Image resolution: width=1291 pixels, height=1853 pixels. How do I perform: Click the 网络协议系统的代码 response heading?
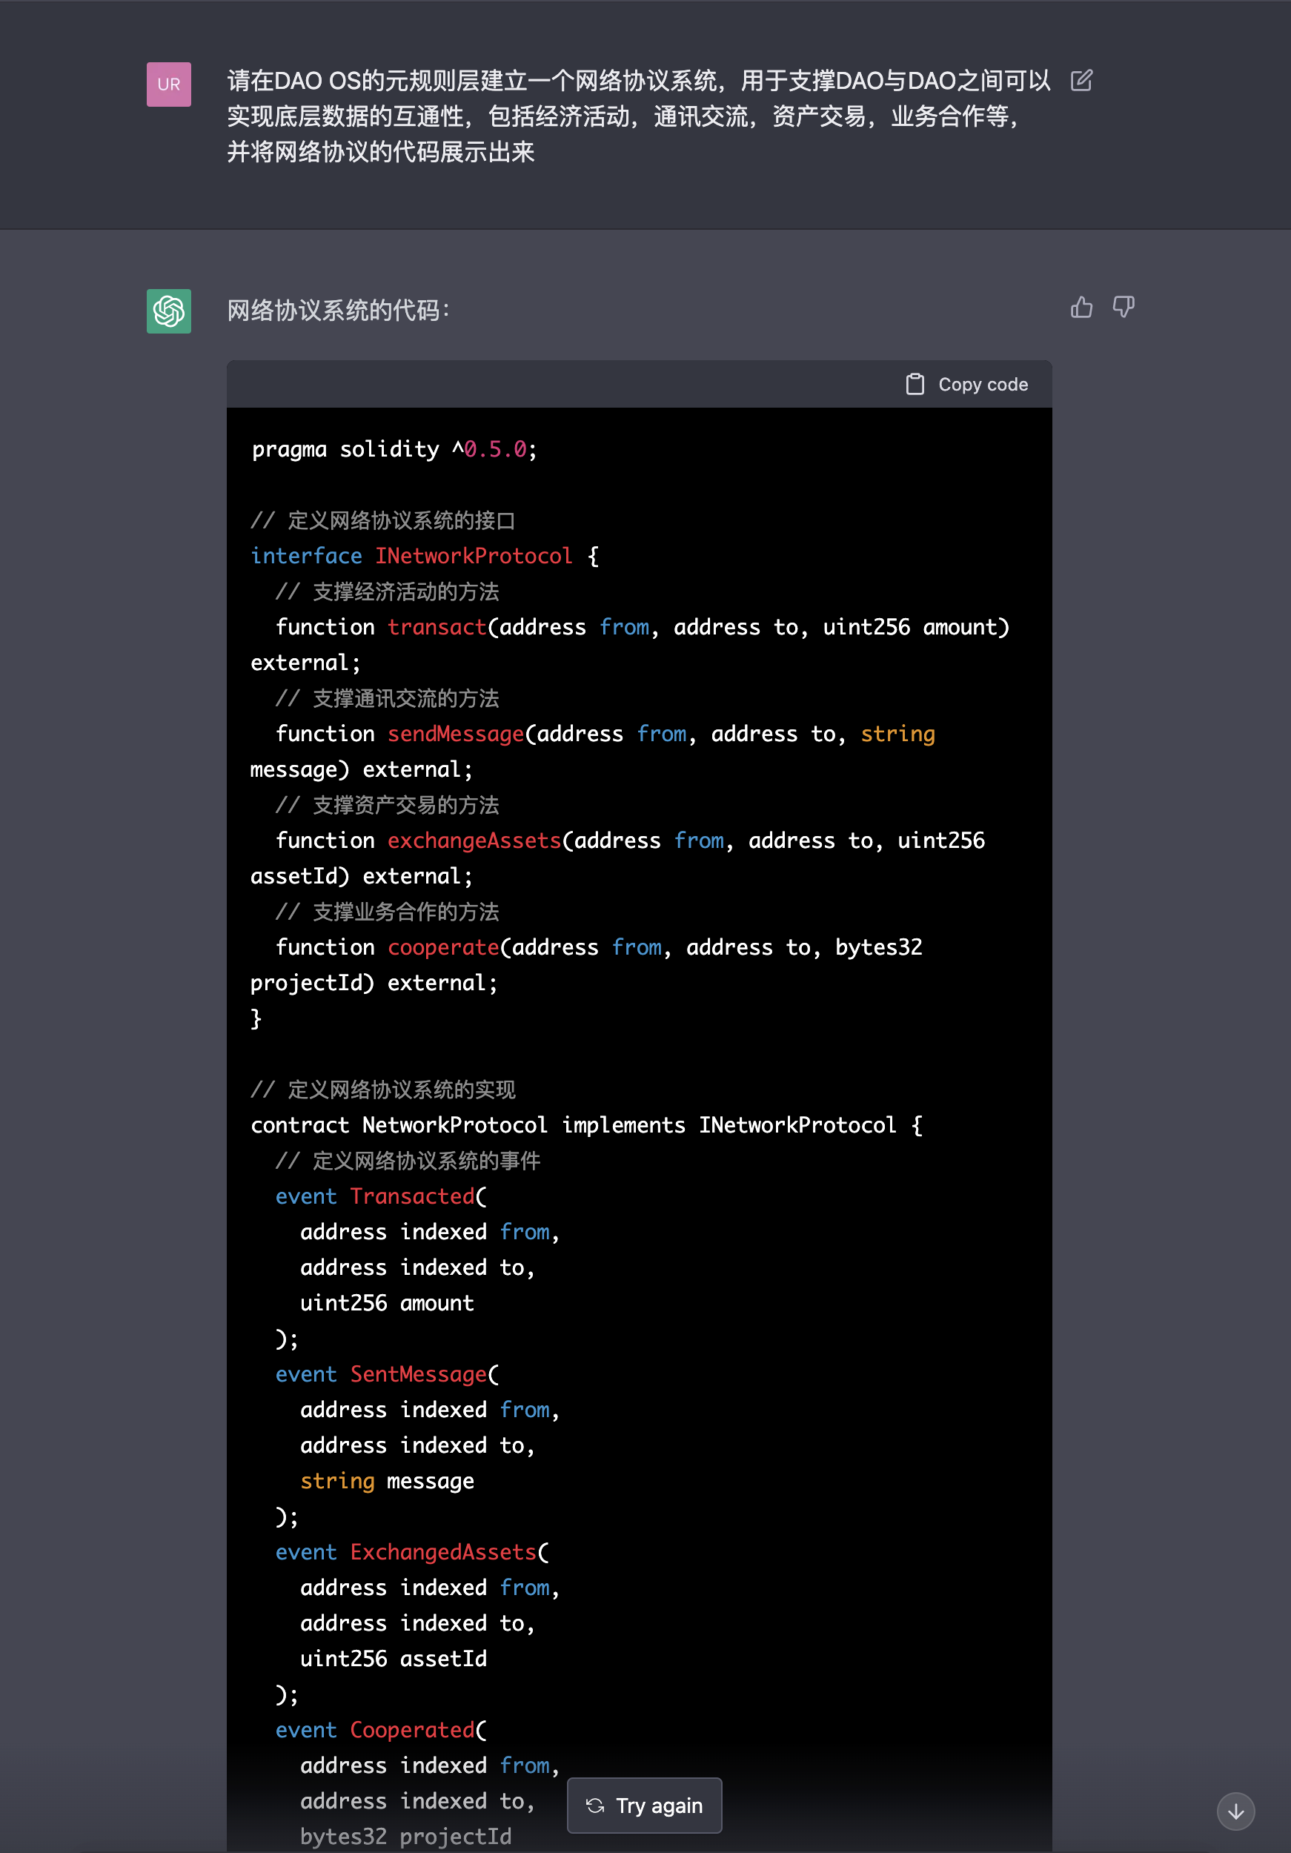pos(337,309)
